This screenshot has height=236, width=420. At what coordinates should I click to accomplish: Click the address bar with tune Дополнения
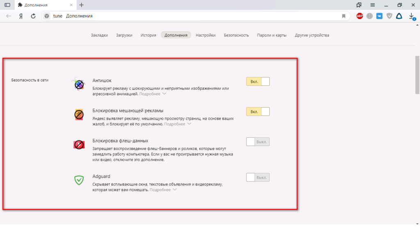click(x=196, y=16)
